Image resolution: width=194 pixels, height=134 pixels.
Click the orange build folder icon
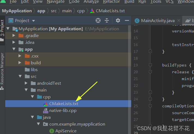point(27,63)
